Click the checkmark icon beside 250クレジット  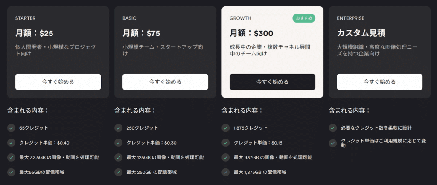118,128
